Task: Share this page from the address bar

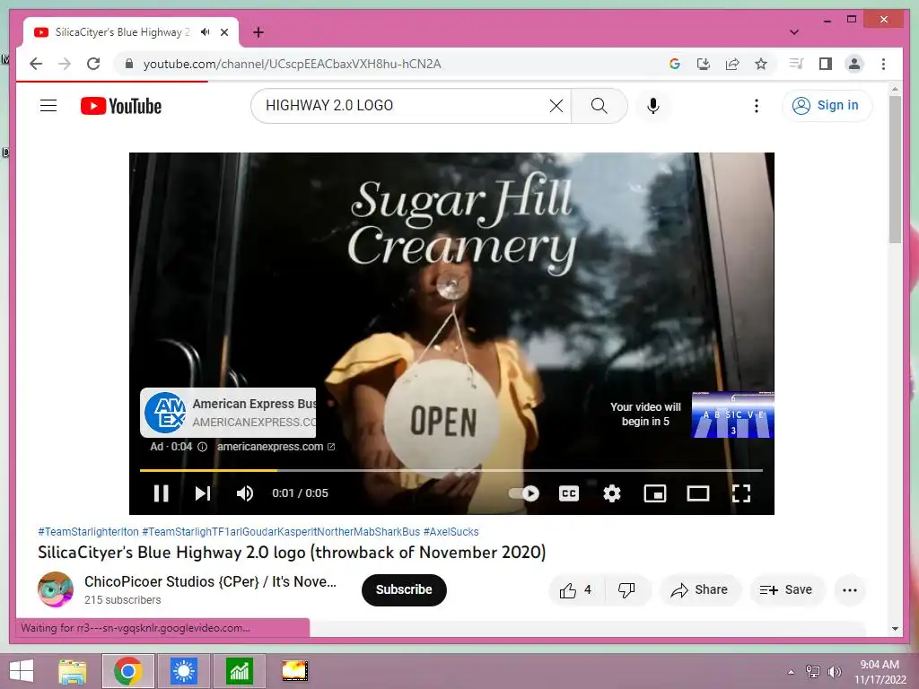Action: [732, 64]
